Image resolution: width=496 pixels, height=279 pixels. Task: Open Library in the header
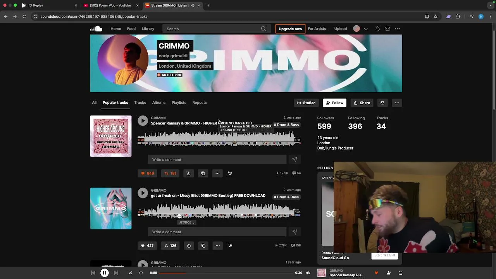(148, 29)
